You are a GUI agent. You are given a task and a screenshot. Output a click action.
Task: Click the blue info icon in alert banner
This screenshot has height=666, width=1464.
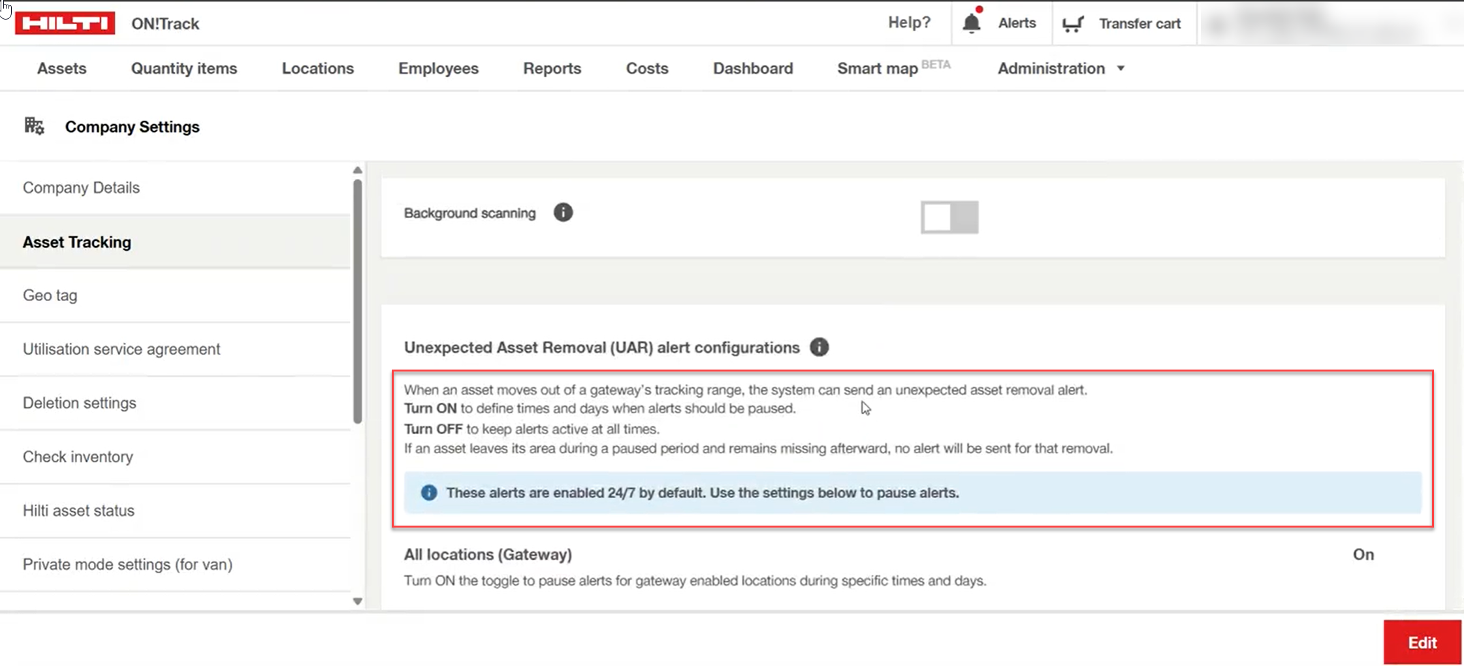[429, 493]
